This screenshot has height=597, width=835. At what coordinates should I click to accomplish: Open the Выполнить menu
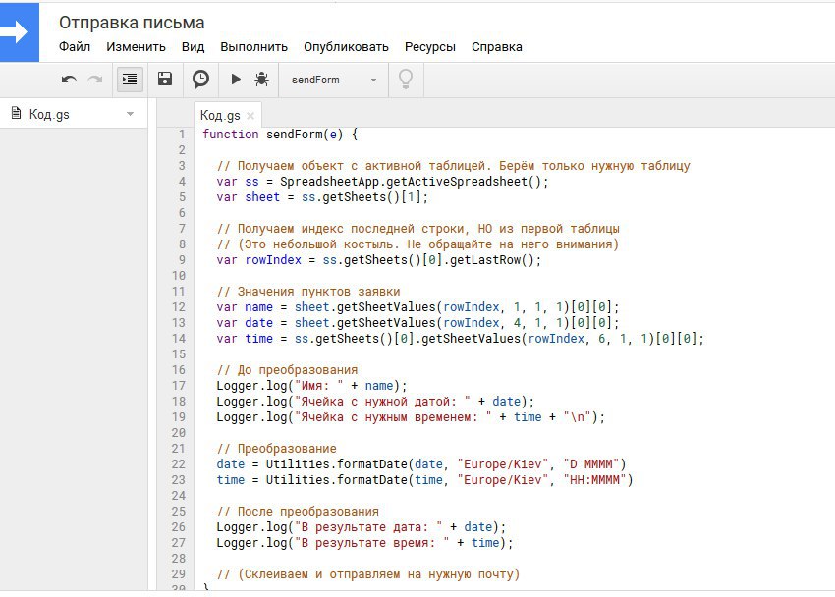[253, 46]
